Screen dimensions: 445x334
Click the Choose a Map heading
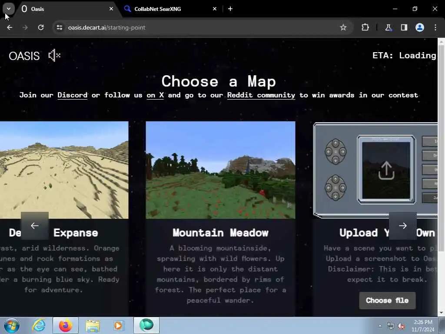219,81
